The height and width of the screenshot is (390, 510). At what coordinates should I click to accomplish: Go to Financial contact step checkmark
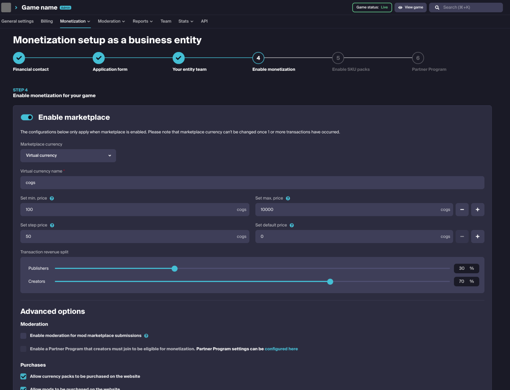tap(19, 58)
